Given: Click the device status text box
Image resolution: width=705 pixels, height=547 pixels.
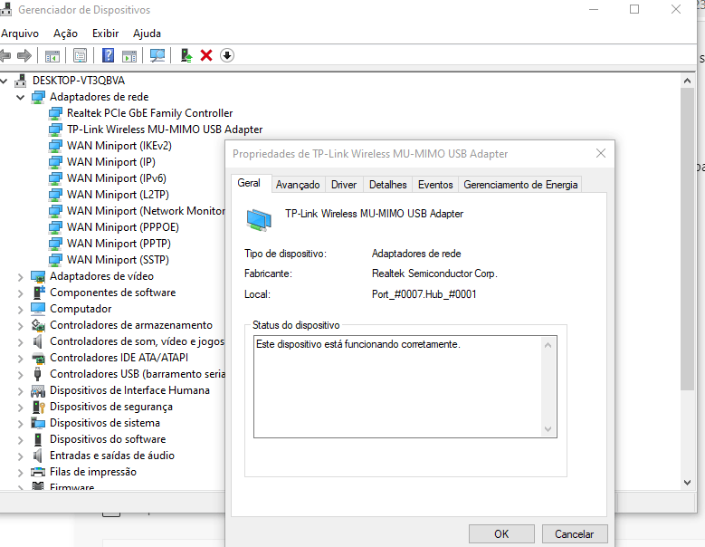Looking at the screenshot, I should click(x=405, y=387).
